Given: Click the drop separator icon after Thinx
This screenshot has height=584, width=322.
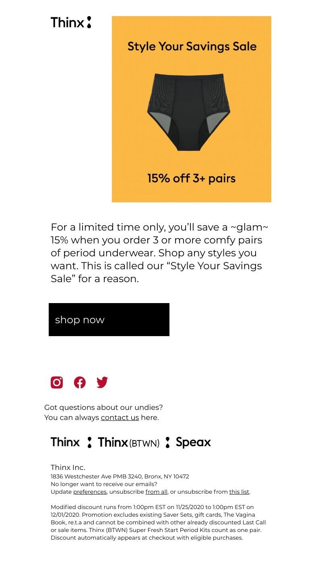Looking at the screenshot, I should pos(89,443).
